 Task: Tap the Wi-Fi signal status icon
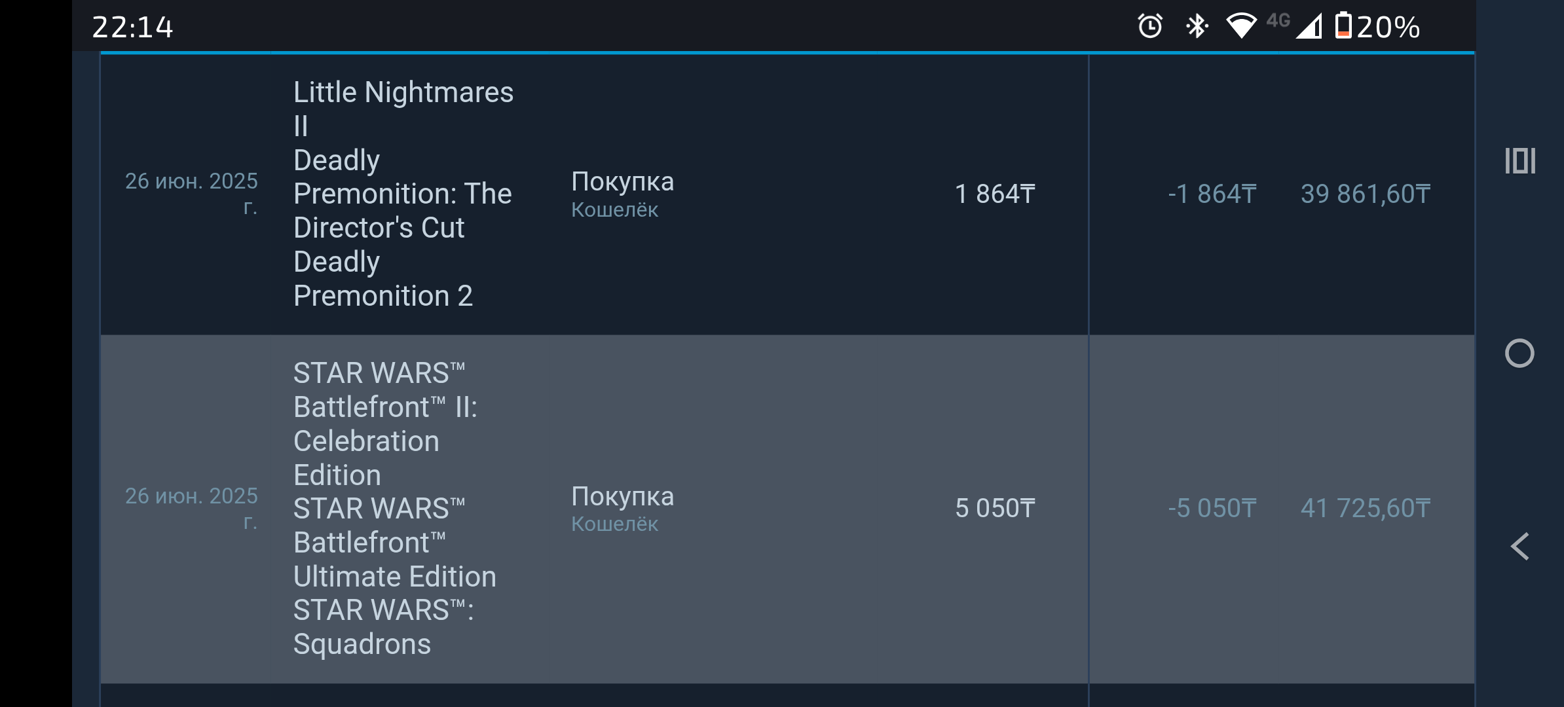click(1240, 27)
